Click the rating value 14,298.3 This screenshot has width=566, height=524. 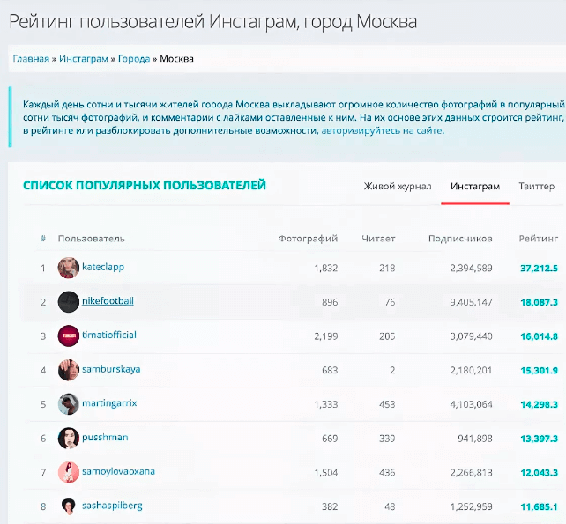pyautogui.click(x=539, y=404)
